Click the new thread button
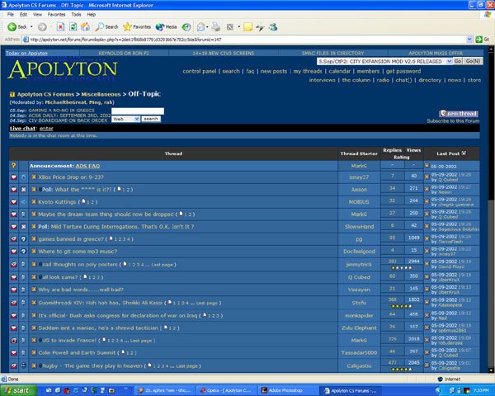 tap(458, 113)
